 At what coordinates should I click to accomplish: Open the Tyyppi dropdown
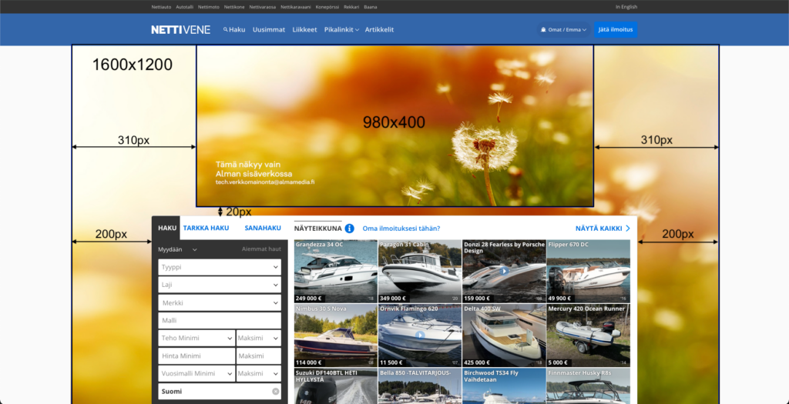coord(220,267)
